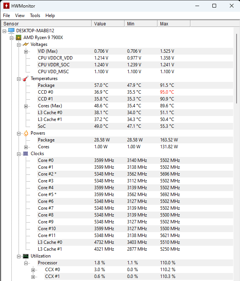Screen dimensions: 240x281
Task: Select the Core #3 clock row
Action: [135, 181]
